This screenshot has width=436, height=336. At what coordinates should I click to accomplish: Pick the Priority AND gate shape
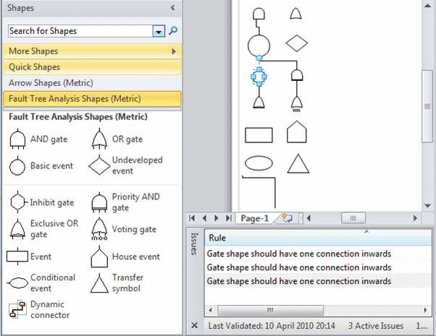(99, 202)
